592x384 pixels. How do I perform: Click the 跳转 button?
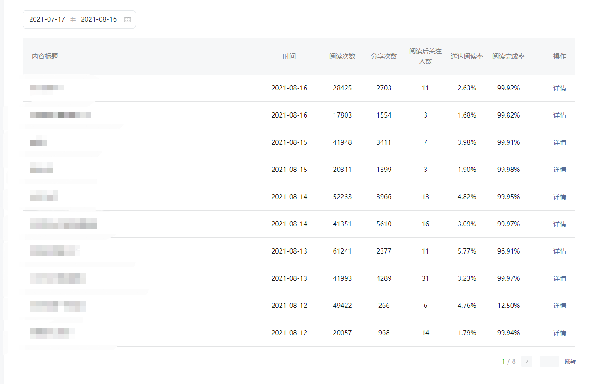pos(570,361)
